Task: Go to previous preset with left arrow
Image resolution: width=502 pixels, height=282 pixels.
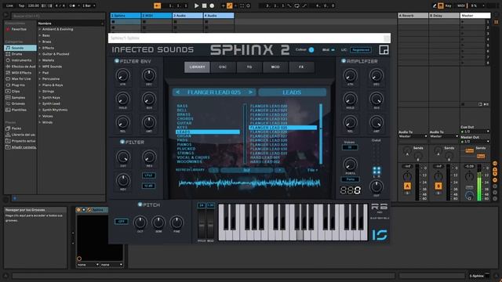Action: [178, 92]
